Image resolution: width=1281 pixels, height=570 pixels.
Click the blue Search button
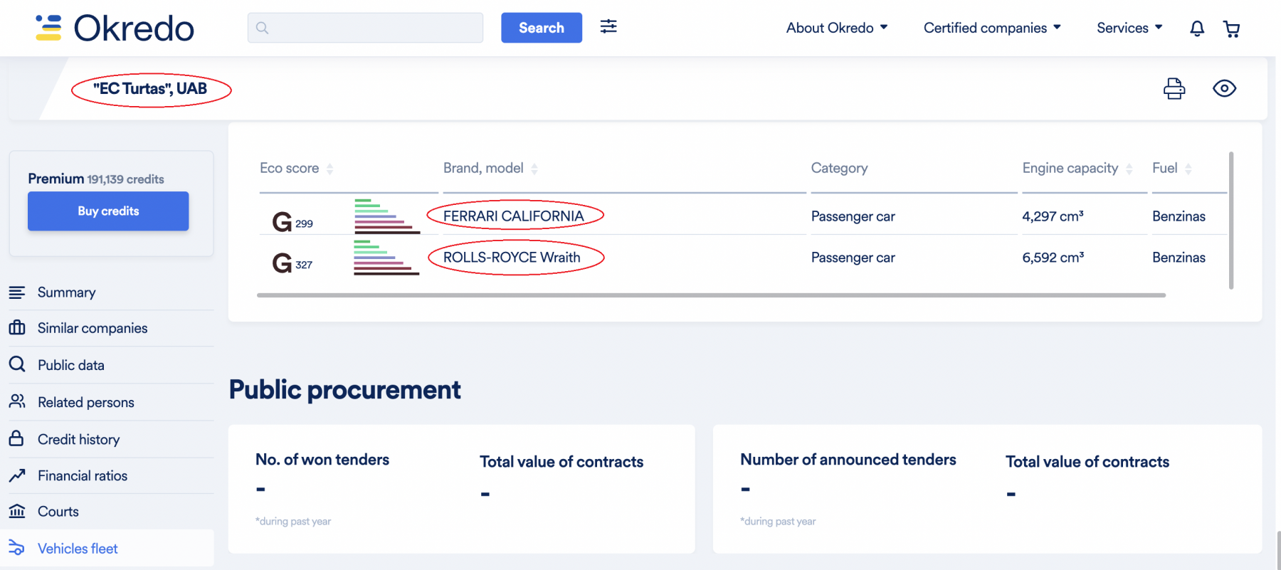[542, 28]
